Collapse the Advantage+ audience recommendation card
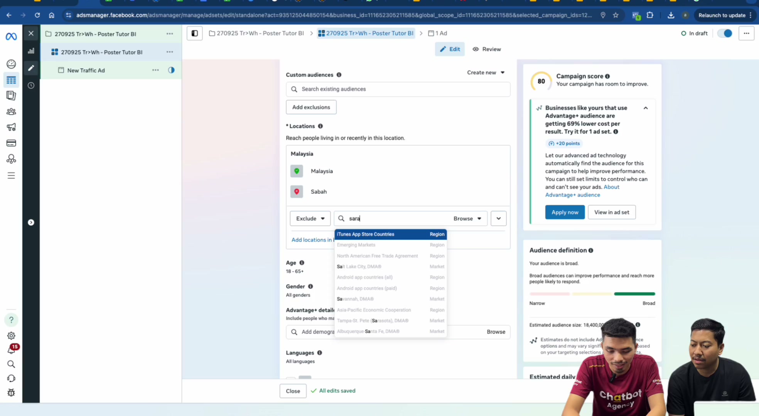Screen dimensions: 759x416 (x=646, y=108)
